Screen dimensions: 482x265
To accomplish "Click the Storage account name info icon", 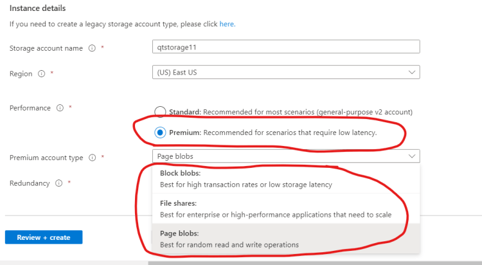I will pyautogui.click(x=92, y=48).
